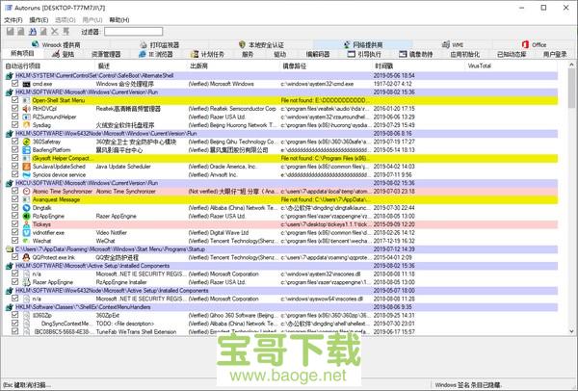Click the Syncios device service icon
This screenshot has width=578, height=391.
pyautogui.click(x=26, y=174)
